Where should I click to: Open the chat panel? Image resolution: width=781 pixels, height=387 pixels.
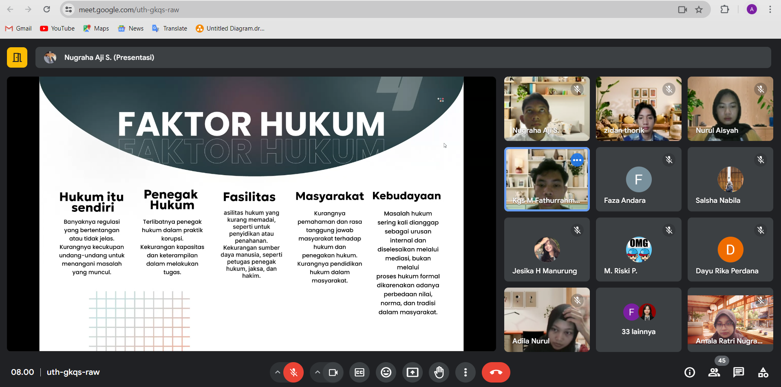point(739,372)
